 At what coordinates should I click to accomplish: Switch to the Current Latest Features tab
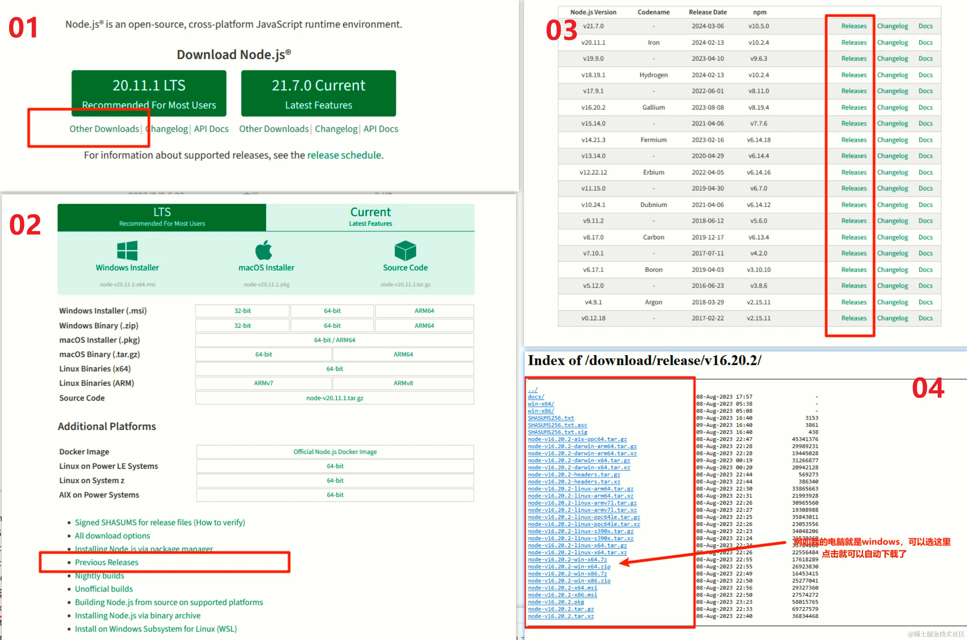coord(370,217)
